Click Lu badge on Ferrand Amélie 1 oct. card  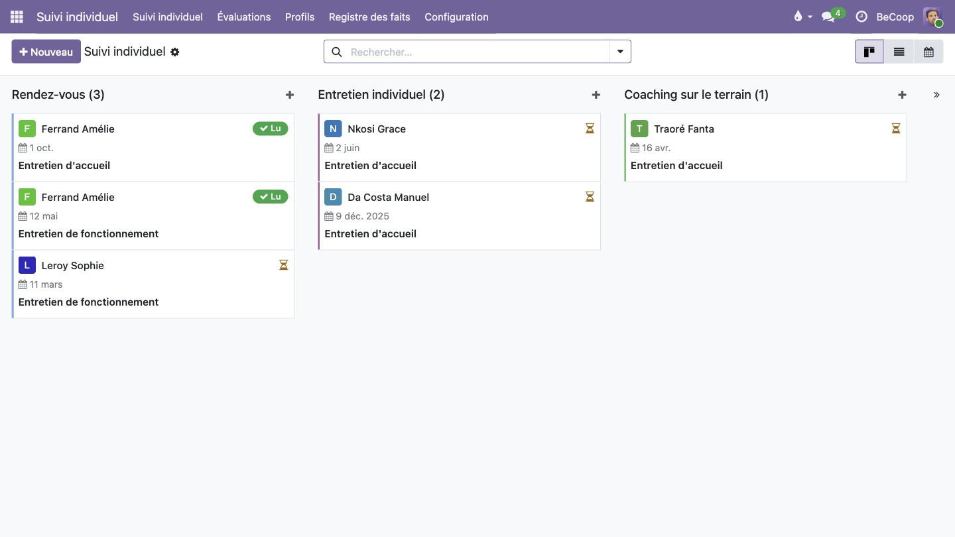click(x=271, y=129)
